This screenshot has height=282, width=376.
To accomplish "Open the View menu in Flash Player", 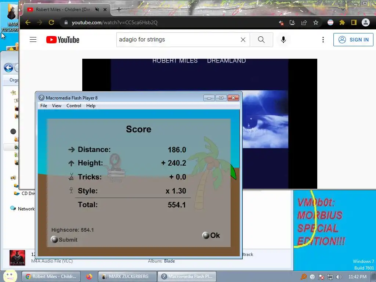I will point(57,106).
